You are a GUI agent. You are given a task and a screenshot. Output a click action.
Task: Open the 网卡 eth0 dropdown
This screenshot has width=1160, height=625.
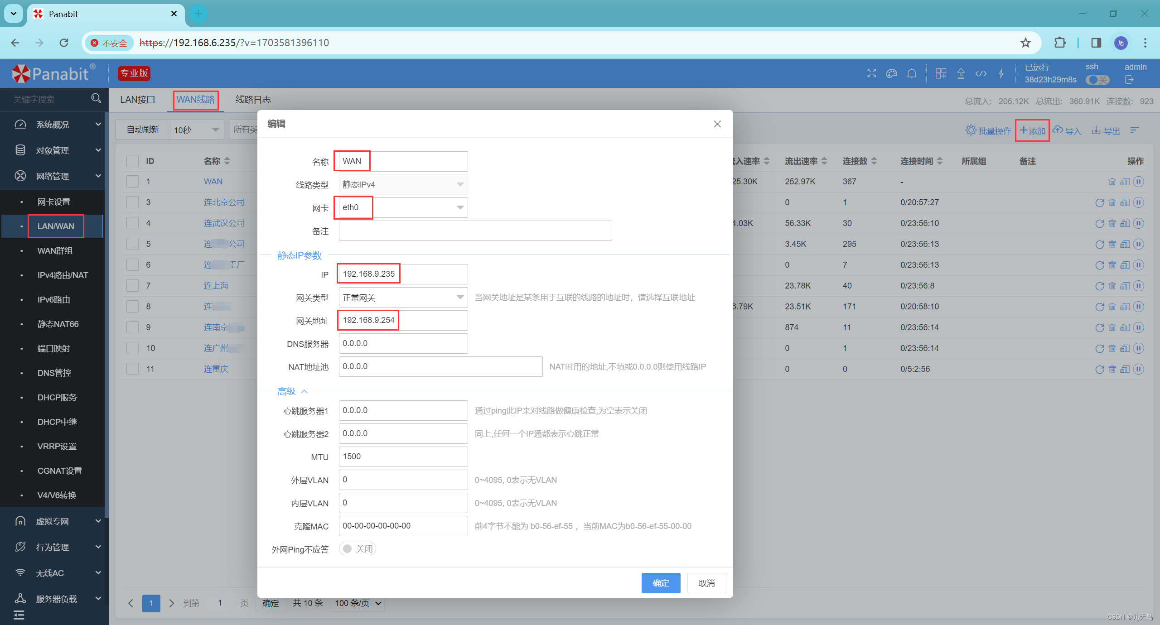[x=403, y=207]
